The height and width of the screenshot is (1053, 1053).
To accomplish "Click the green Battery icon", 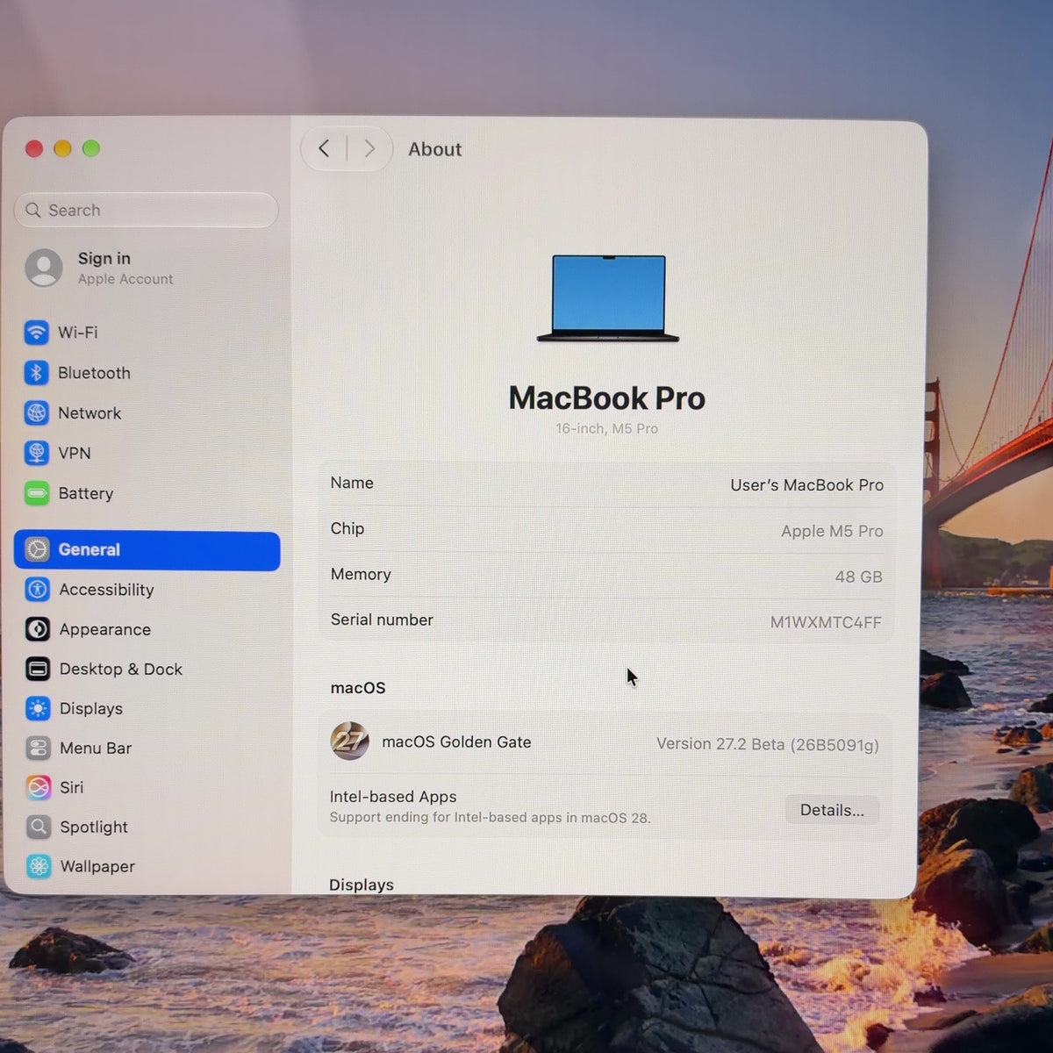I will [x=37, y=493].
